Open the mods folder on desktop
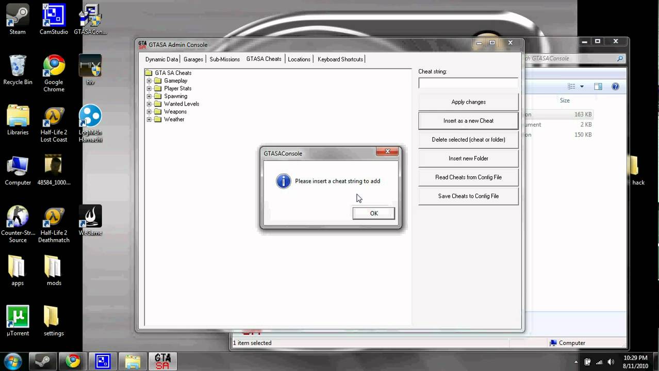This screenshot has height=371, width=659. coord(54,271)
